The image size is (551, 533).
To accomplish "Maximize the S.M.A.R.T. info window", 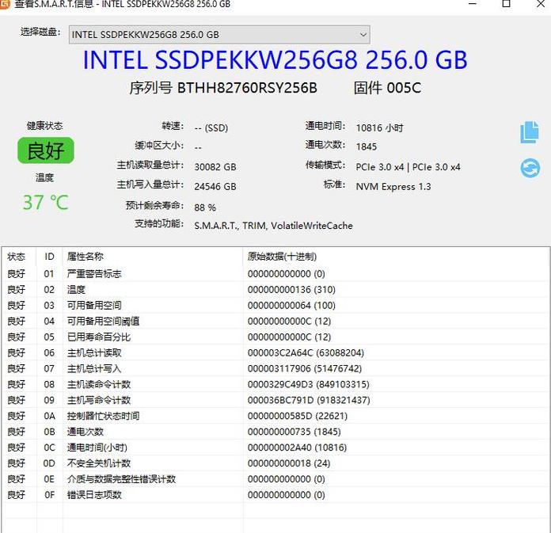I will 507,4.
